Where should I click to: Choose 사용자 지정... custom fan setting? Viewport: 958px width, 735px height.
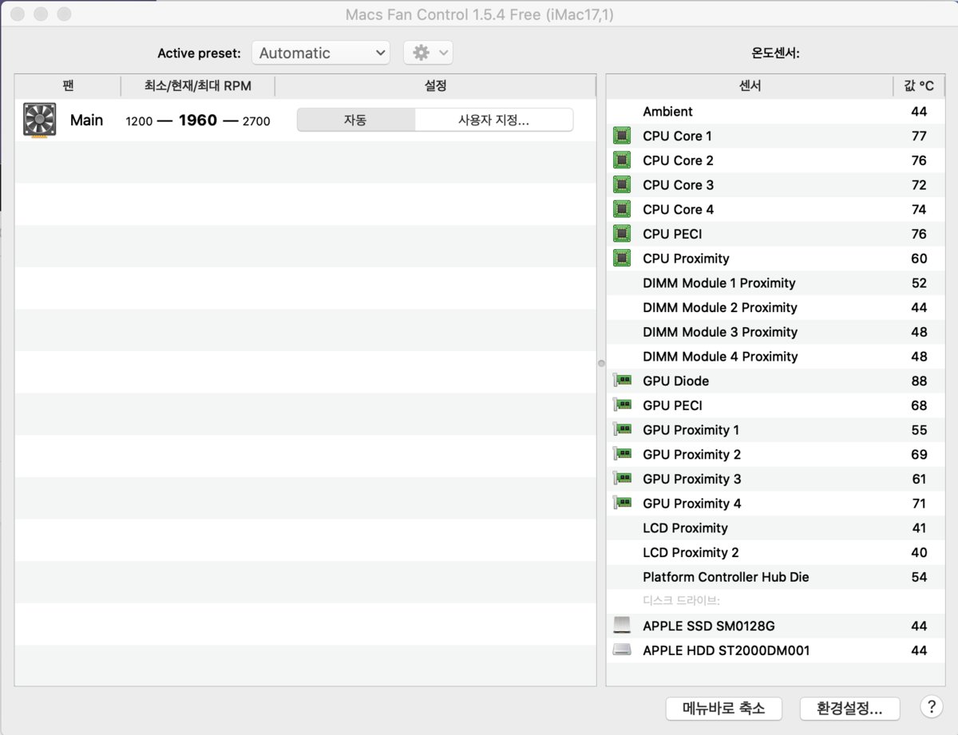494,121
